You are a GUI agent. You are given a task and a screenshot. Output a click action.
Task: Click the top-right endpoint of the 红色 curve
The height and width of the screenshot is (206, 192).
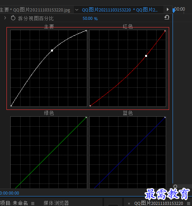pos(165,31)
